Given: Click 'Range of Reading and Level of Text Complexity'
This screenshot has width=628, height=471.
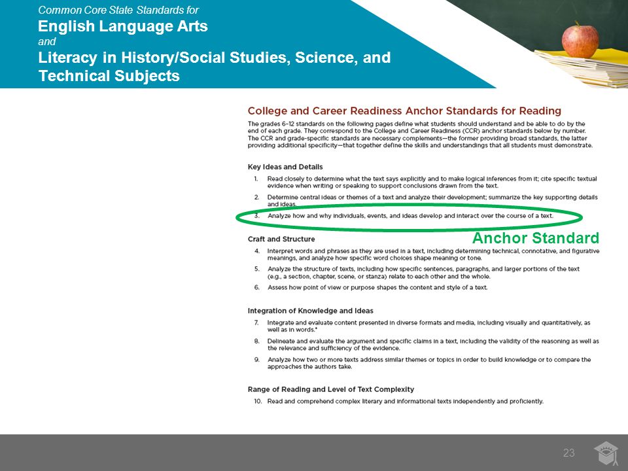Looking at the screenshot, I should click(331, 389).
